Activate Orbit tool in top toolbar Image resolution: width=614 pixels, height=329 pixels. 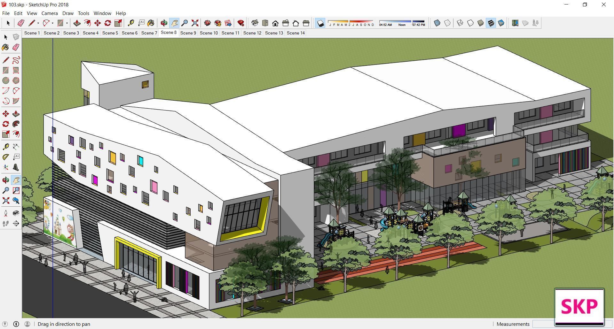click(x=164, y=23)
